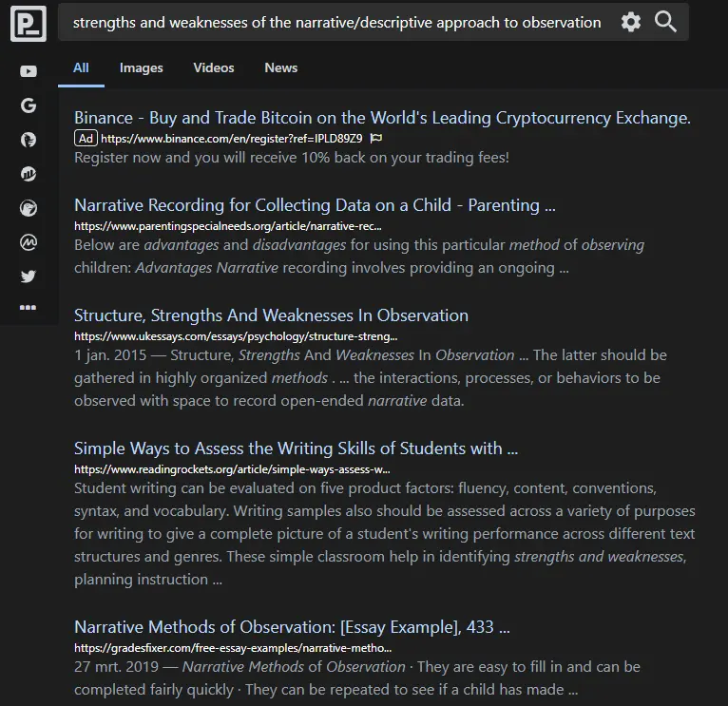Open Simple Ways to Assess Writing Skills result
Viewport: 728px width, 706px height.
(x=296, y=448)
